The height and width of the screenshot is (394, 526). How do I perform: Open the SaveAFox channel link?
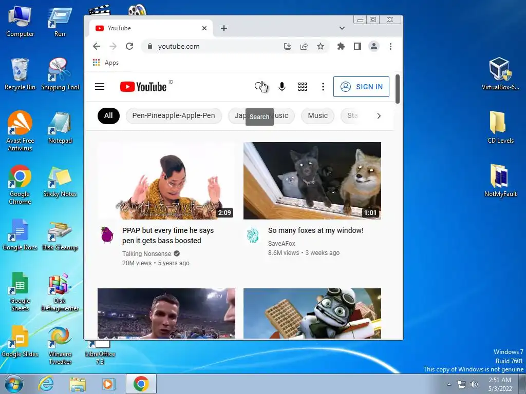(281, 244)
